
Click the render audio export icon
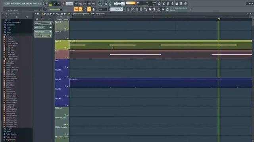pos(181,4)
